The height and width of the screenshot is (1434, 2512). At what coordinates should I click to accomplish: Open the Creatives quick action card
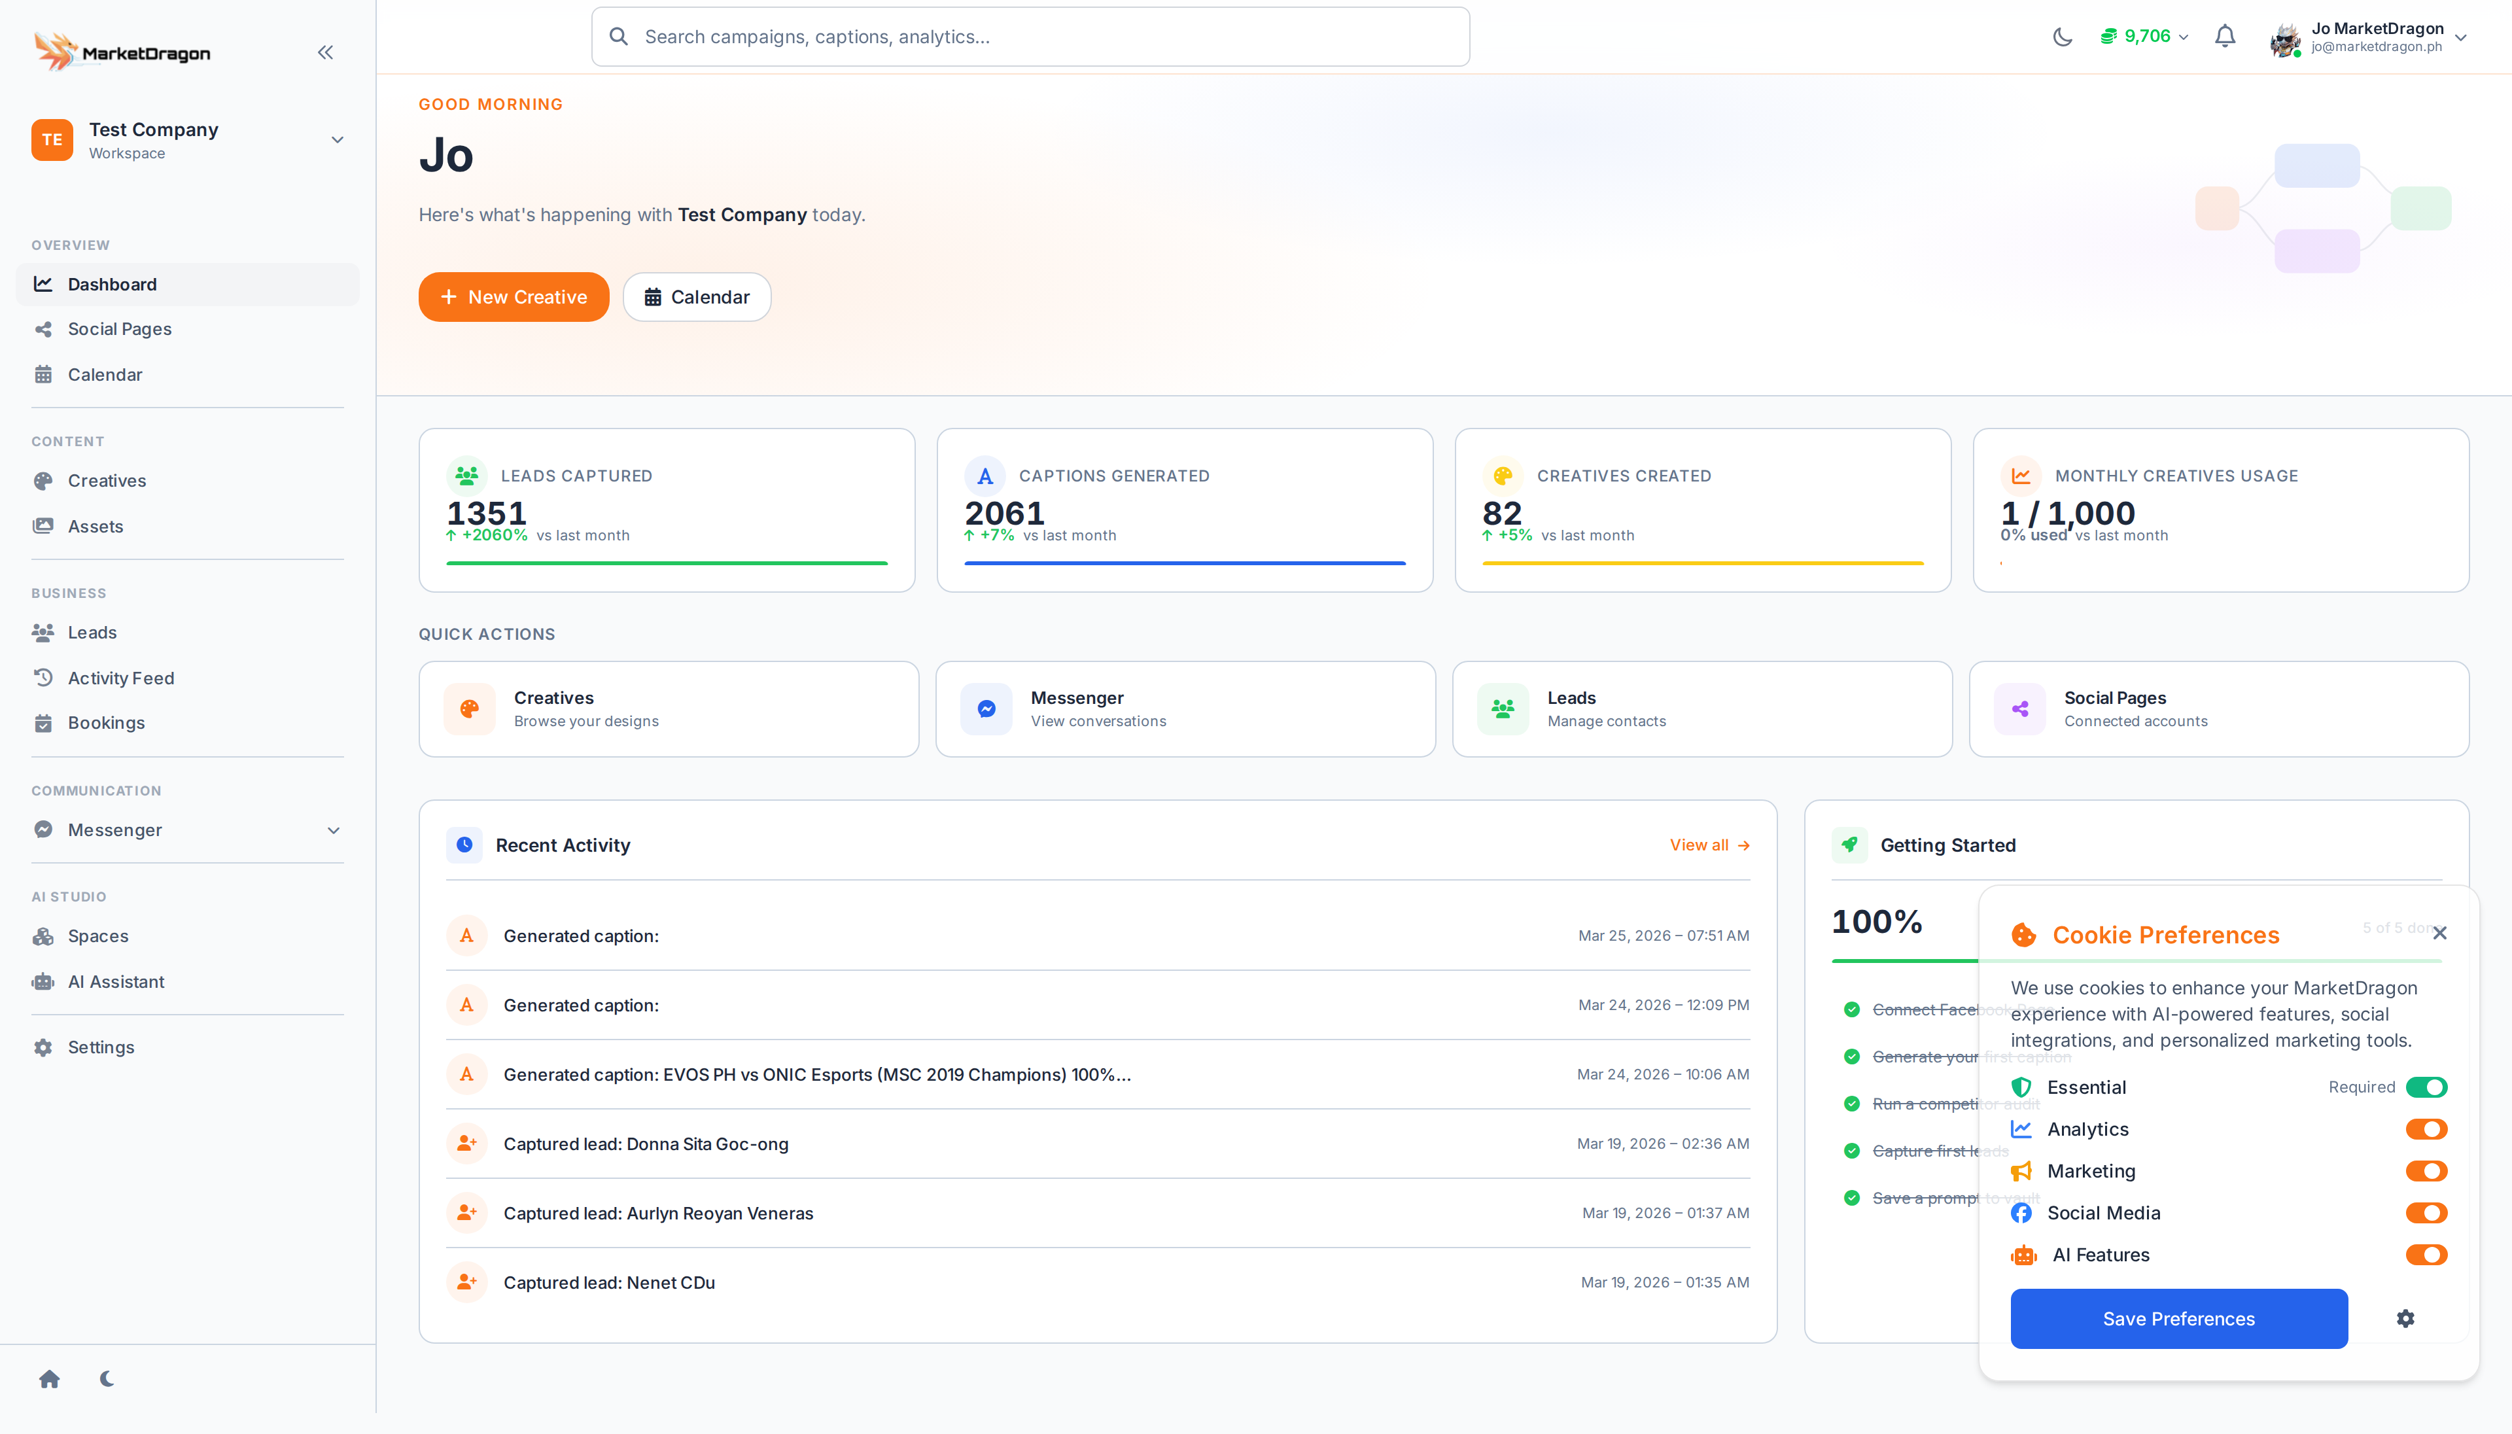click(x=669, y=709)
